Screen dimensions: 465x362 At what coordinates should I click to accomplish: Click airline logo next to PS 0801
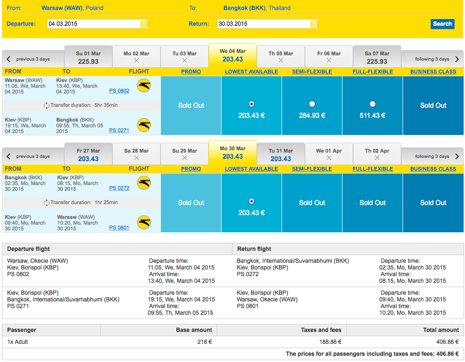tap(144, 222)
